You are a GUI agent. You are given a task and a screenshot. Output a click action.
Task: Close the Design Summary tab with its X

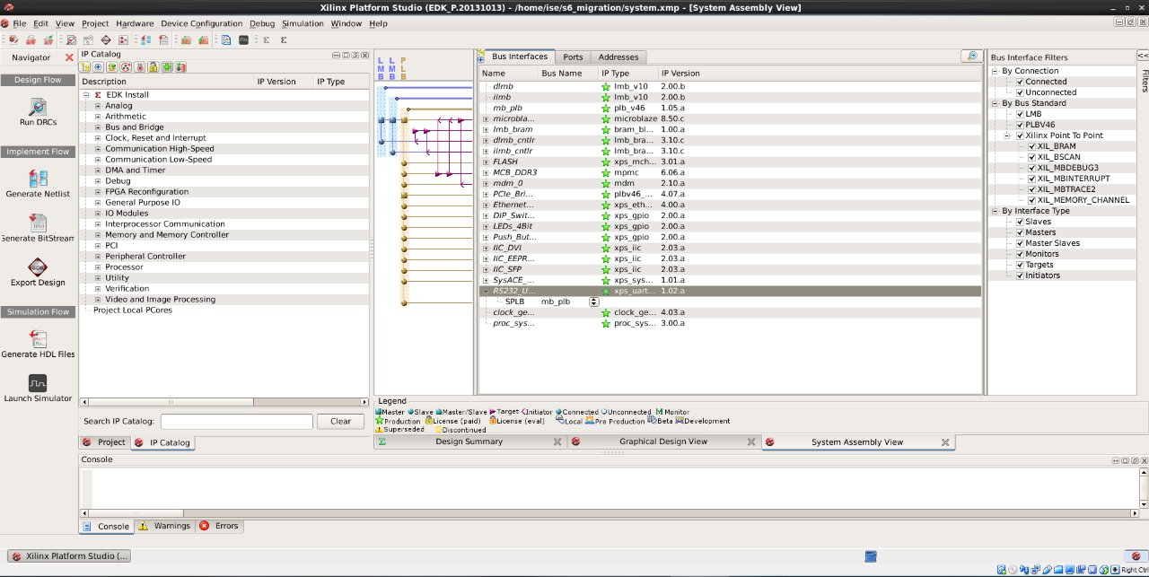(x=557, y=441)
